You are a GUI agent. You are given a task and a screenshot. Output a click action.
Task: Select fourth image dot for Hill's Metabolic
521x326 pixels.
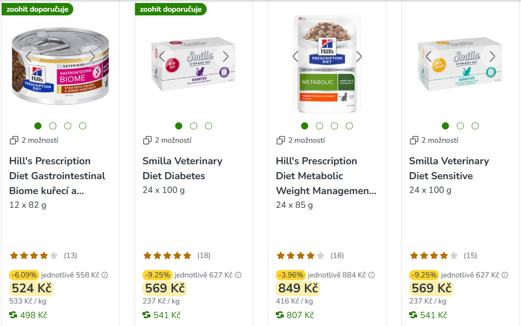click(349, 126)
